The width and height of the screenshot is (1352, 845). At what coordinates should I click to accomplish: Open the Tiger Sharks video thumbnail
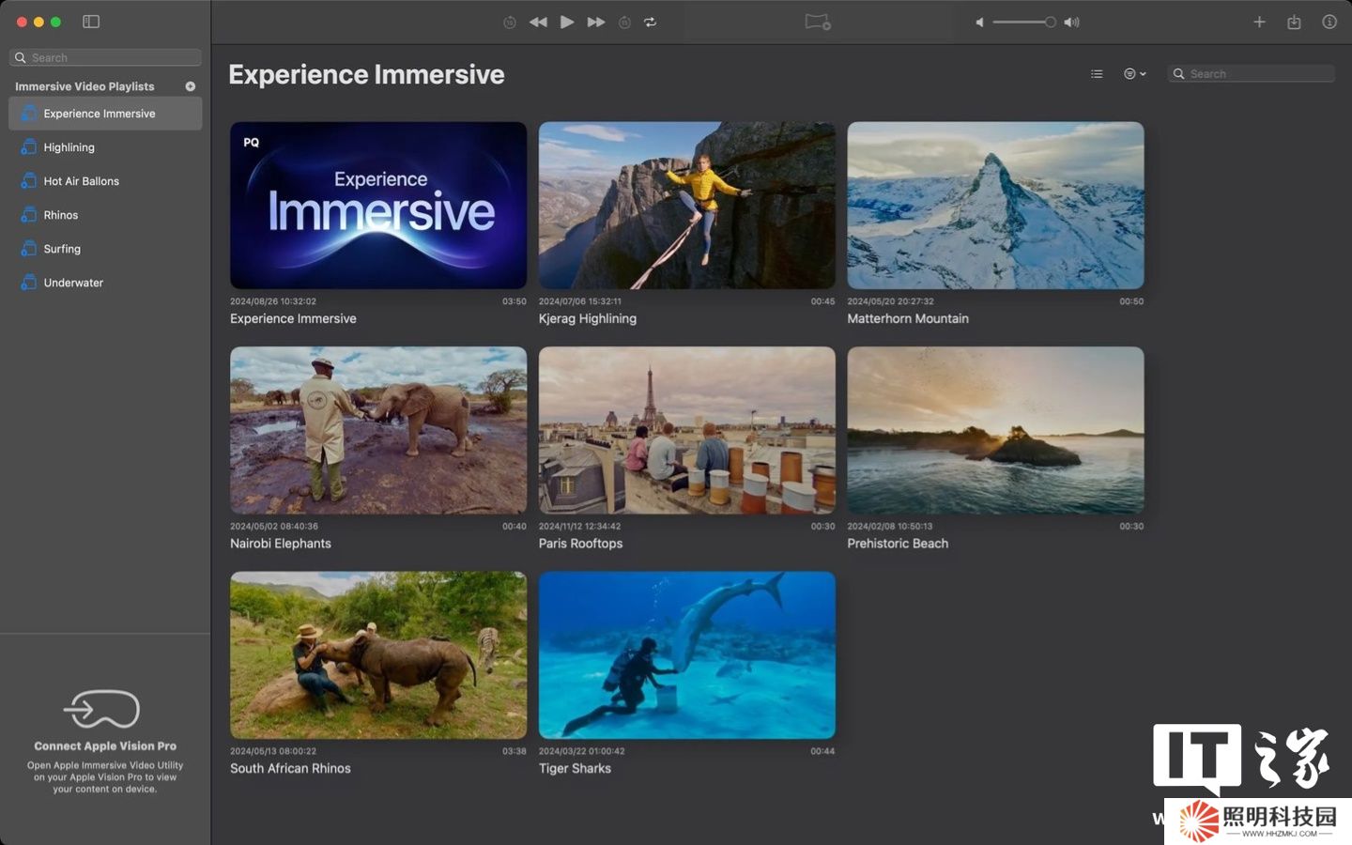pos(686,654)
